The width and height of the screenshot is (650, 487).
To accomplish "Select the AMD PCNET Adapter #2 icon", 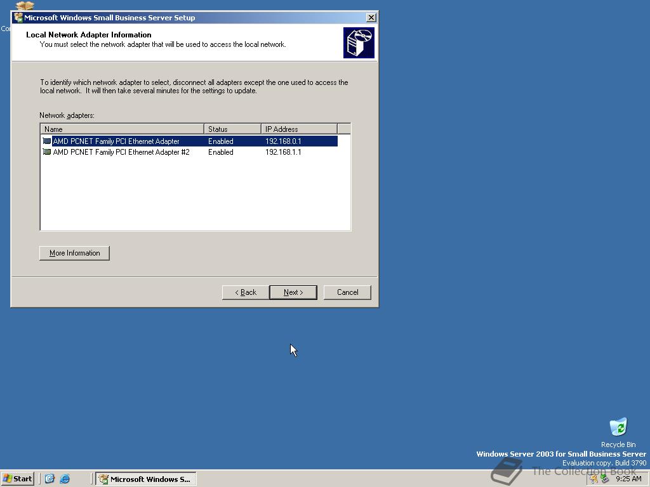I will [47, 152].
